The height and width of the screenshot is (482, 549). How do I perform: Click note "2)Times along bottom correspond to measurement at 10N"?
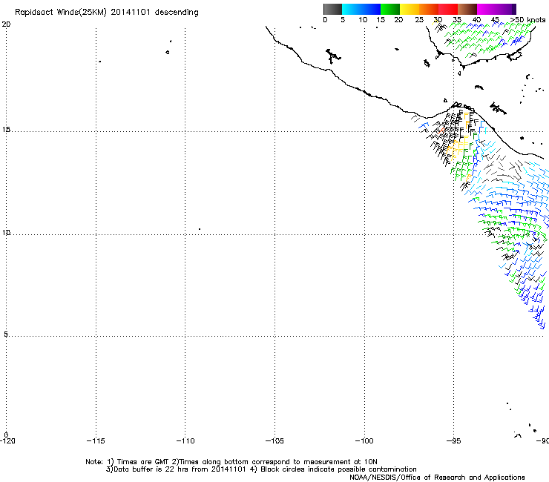pyautogui.click(x=274, y=462)
